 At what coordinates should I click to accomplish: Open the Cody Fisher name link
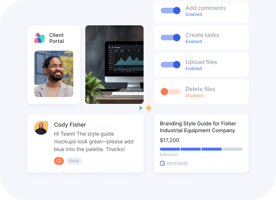[x=70, y=124]
